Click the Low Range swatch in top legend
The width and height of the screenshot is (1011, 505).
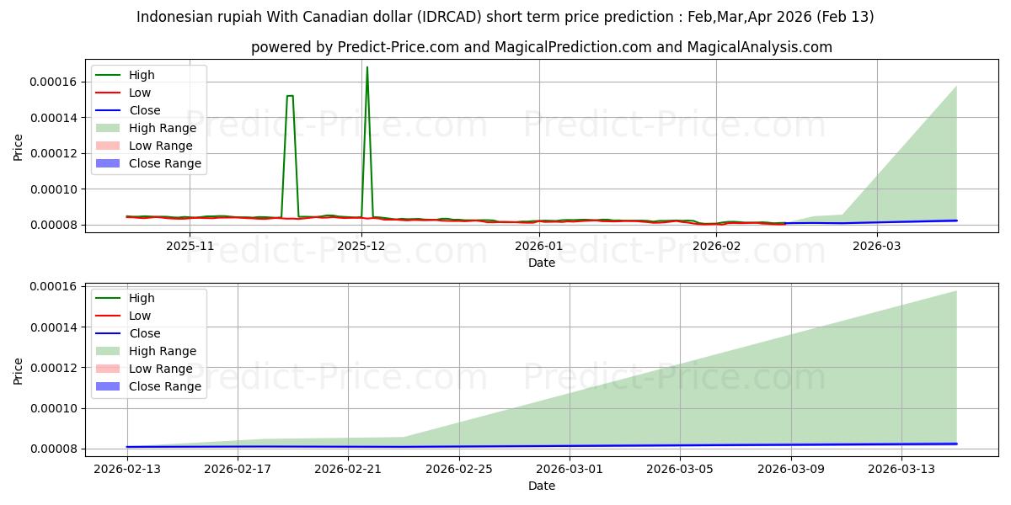pyautogui.click(x=108, y=146)
